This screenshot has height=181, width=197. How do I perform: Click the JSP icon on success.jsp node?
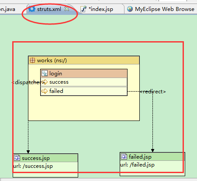(17, 158)
